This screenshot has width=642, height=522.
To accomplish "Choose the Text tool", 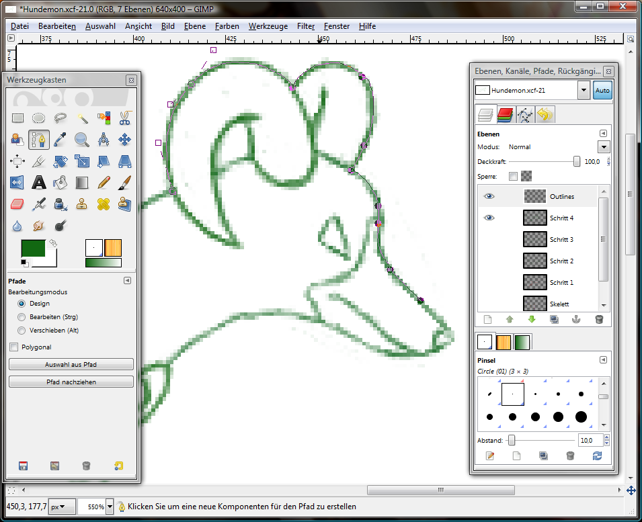I will [x=39, y=183].
